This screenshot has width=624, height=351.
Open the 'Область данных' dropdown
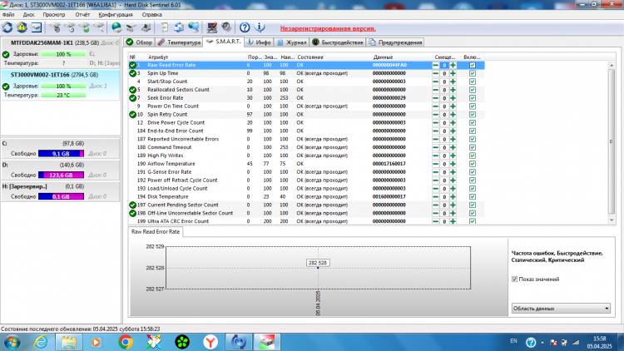[x=561, y=309]
